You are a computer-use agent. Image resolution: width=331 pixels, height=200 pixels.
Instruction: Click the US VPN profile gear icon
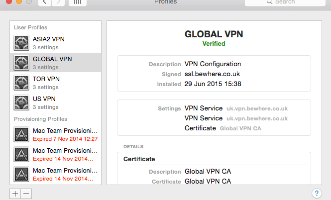pos(21,102)
